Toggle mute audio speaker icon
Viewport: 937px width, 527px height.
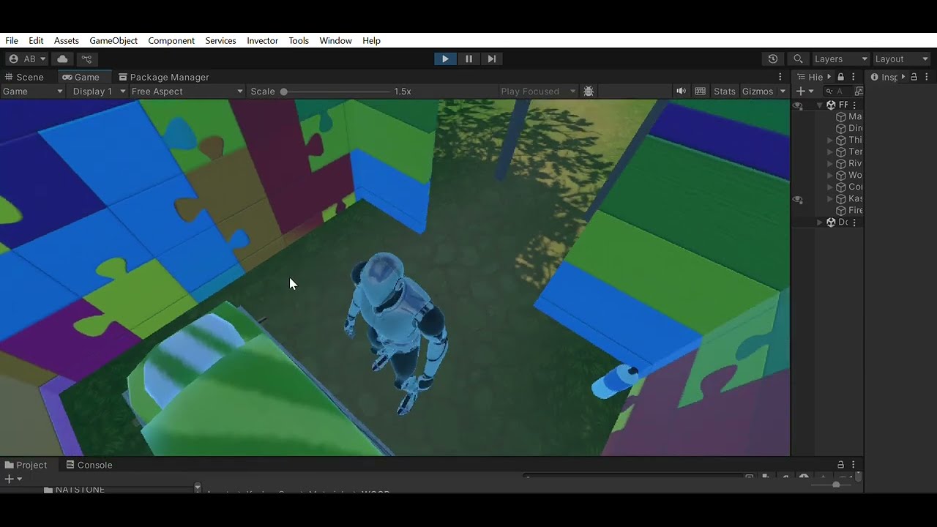point(682,91)
